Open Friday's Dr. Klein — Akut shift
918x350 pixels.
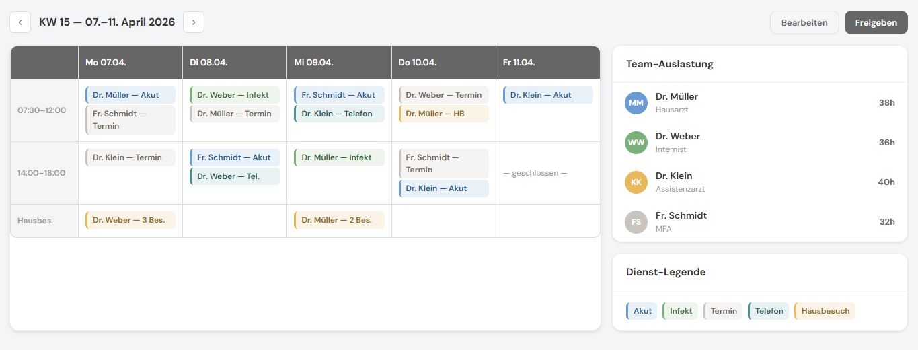click(x=548, y=95)
